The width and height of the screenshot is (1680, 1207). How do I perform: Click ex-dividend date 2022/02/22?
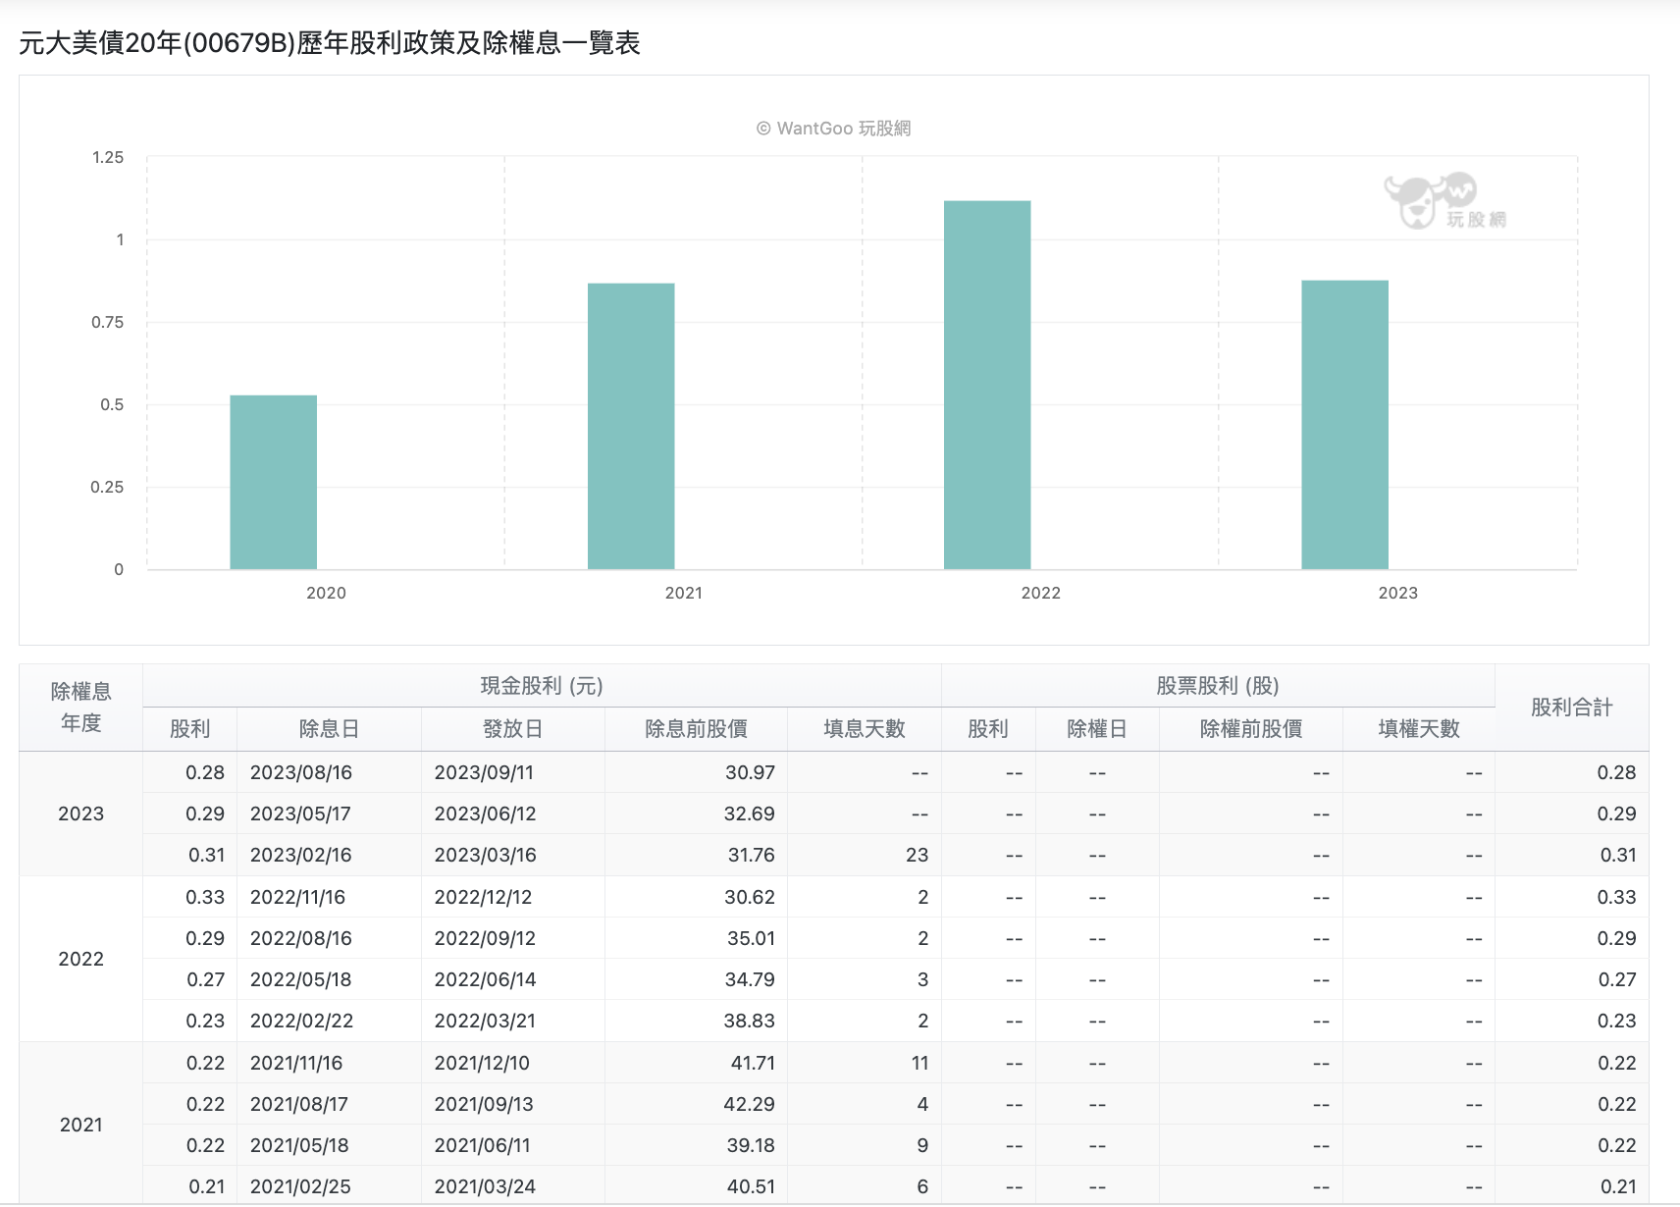click(302, 1022)
